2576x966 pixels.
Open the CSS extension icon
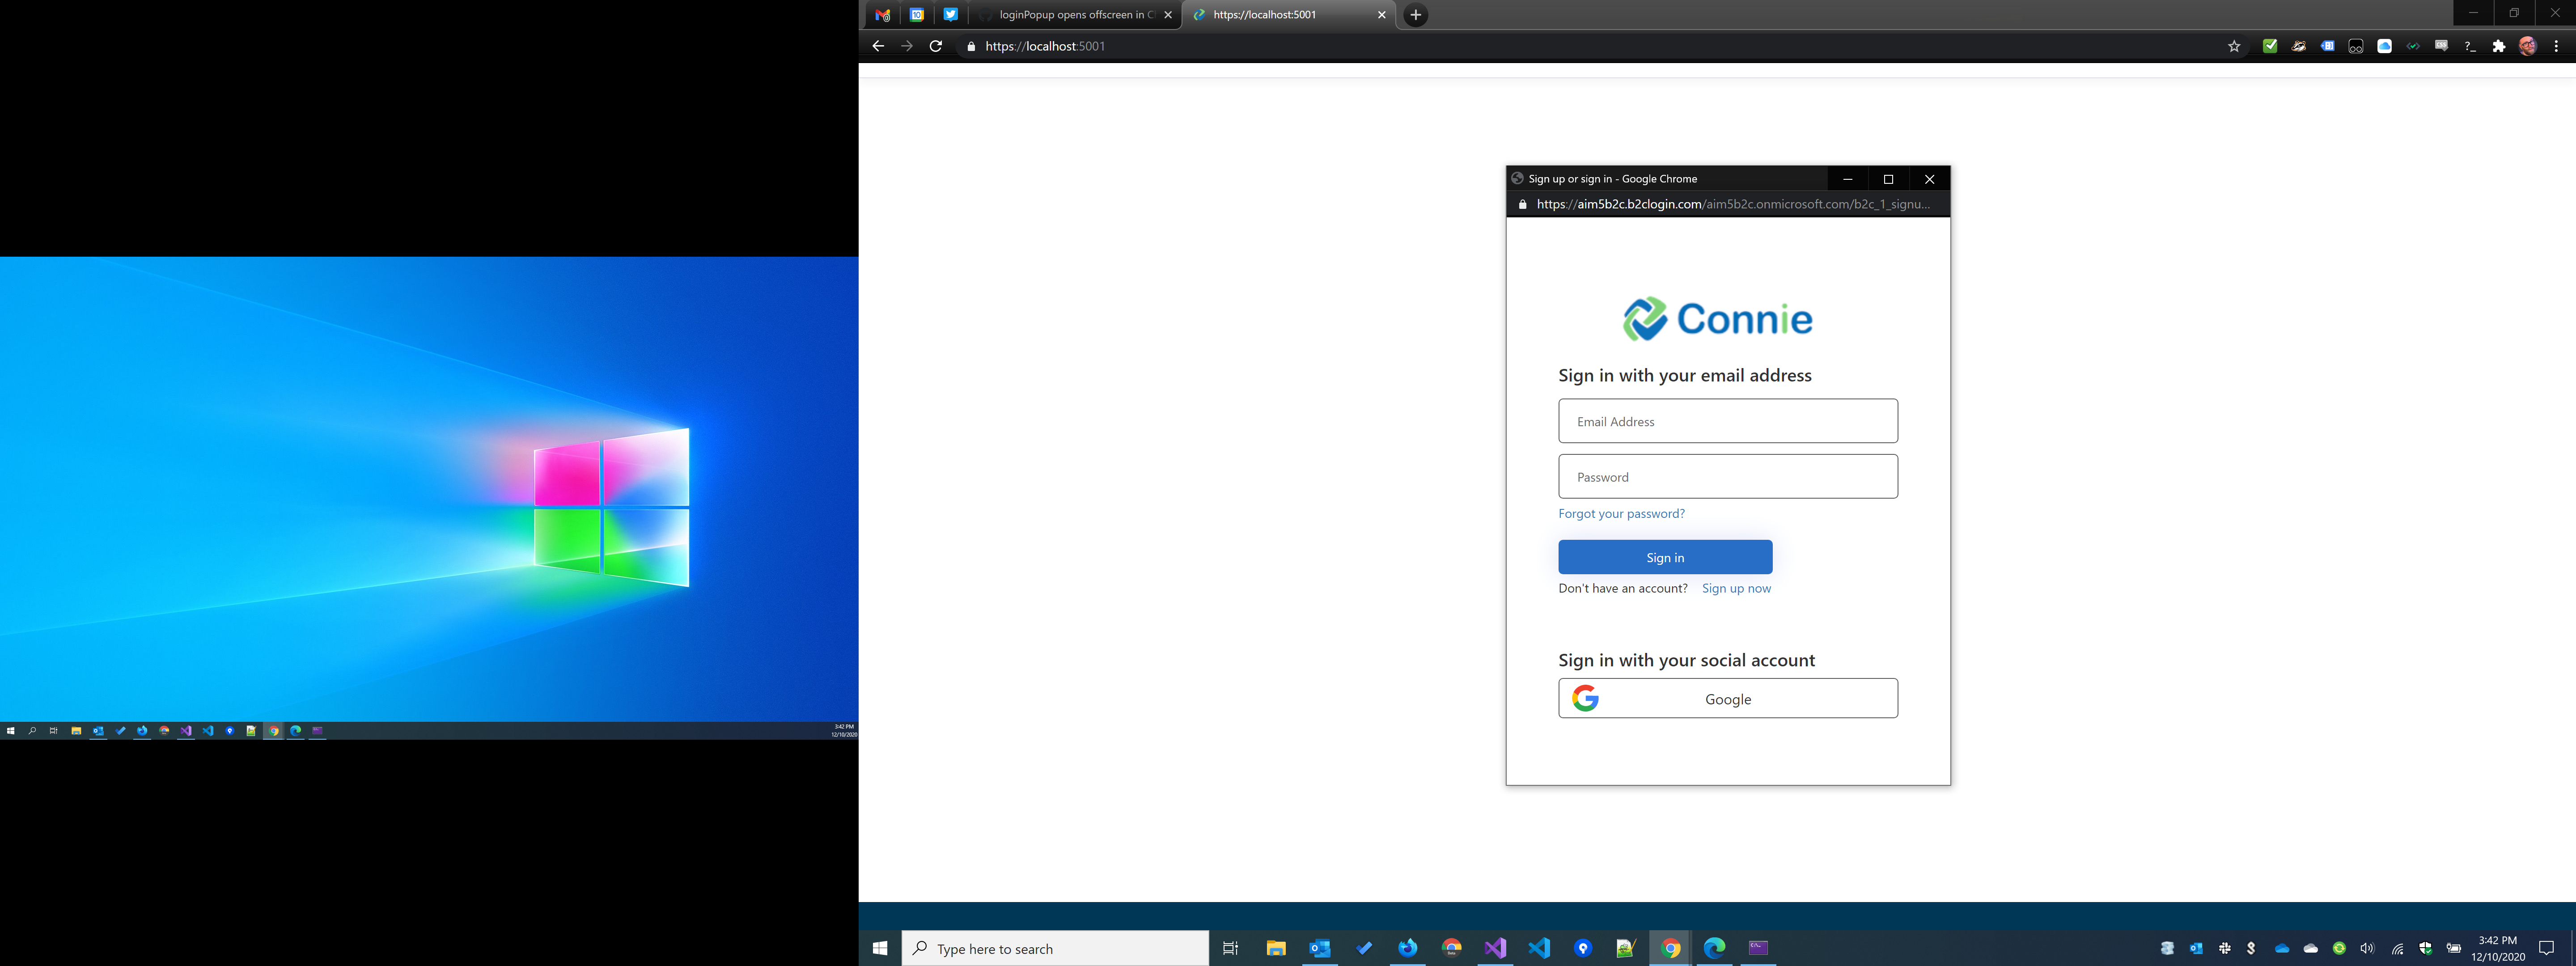2441,46
